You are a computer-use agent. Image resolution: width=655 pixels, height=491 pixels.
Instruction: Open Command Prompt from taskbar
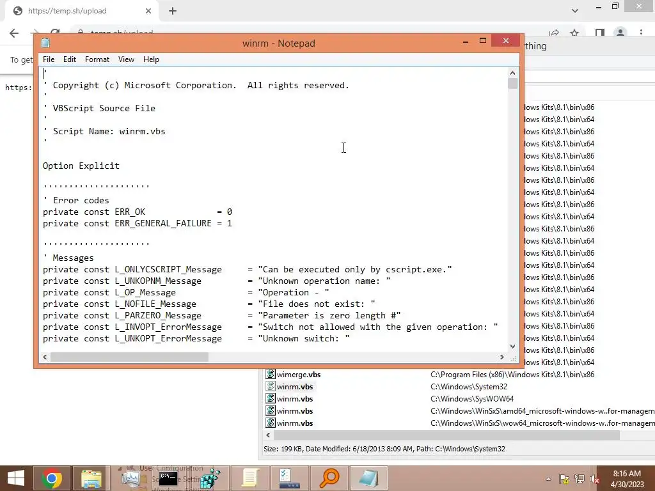tap(169, 478)
